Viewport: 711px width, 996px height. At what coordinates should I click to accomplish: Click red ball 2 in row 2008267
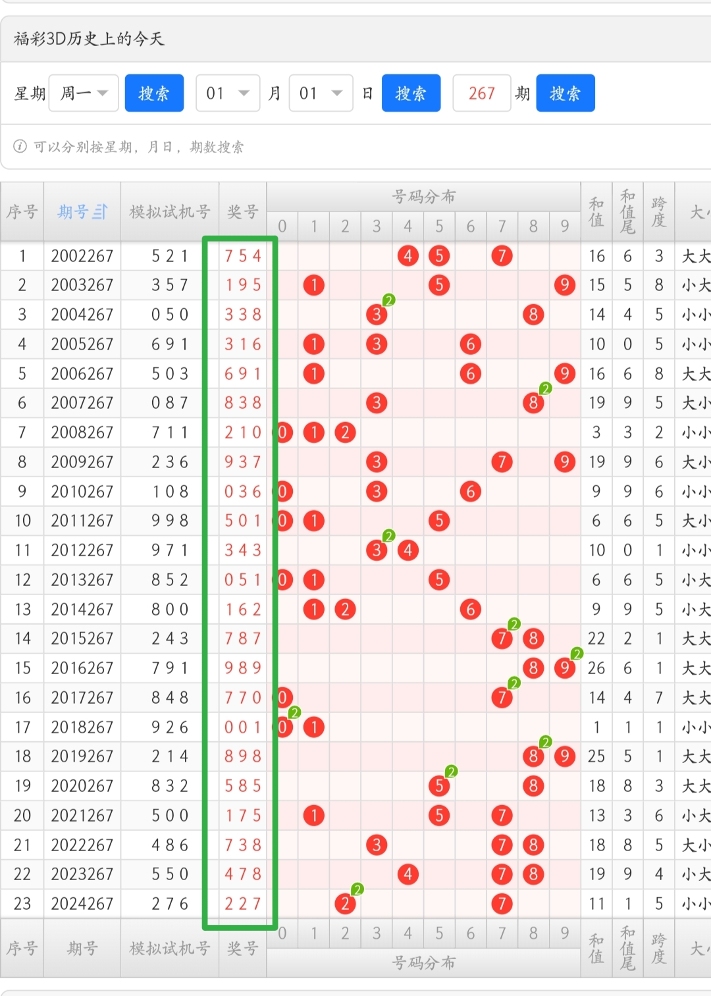(345, 432)
